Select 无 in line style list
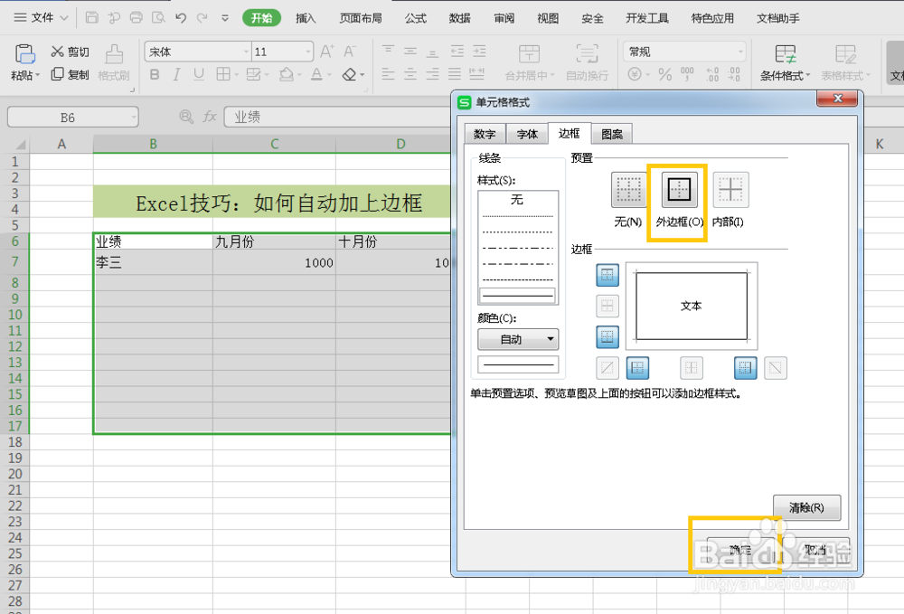 coord(517,200)
